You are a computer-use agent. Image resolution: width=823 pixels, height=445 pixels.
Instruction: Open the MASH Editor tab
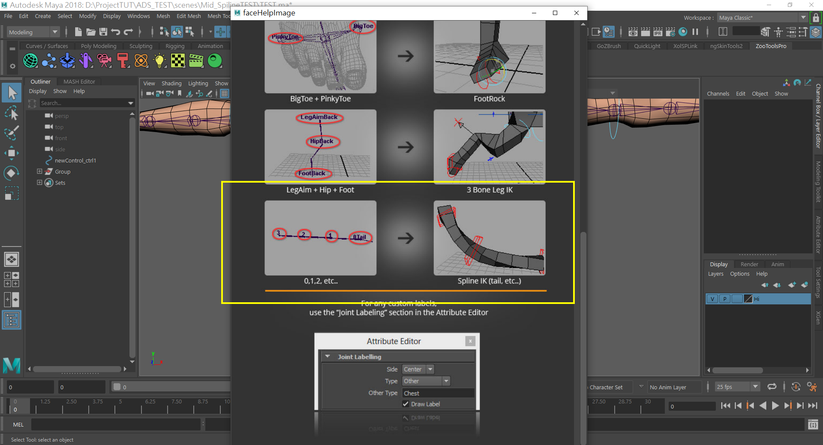tap(79, 81)
